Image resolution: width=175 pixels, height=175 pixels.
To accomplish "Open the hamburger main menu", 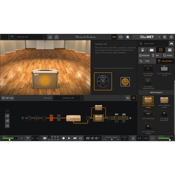I will click(171, 37).
